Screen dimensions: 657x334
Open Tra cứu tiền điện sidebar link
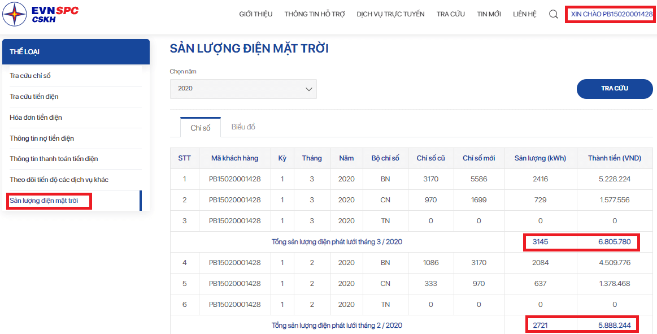[34, 97]
